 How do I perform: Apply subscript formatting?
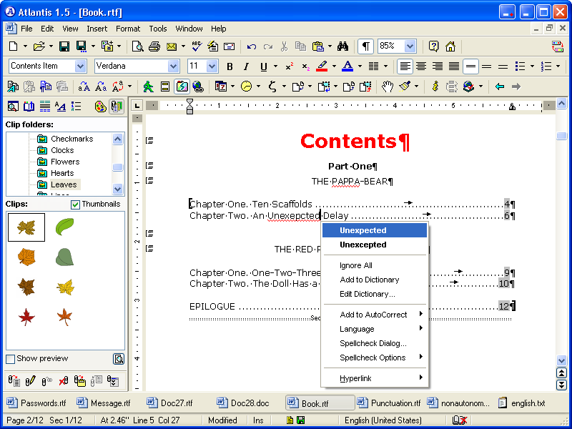(306, 66)
